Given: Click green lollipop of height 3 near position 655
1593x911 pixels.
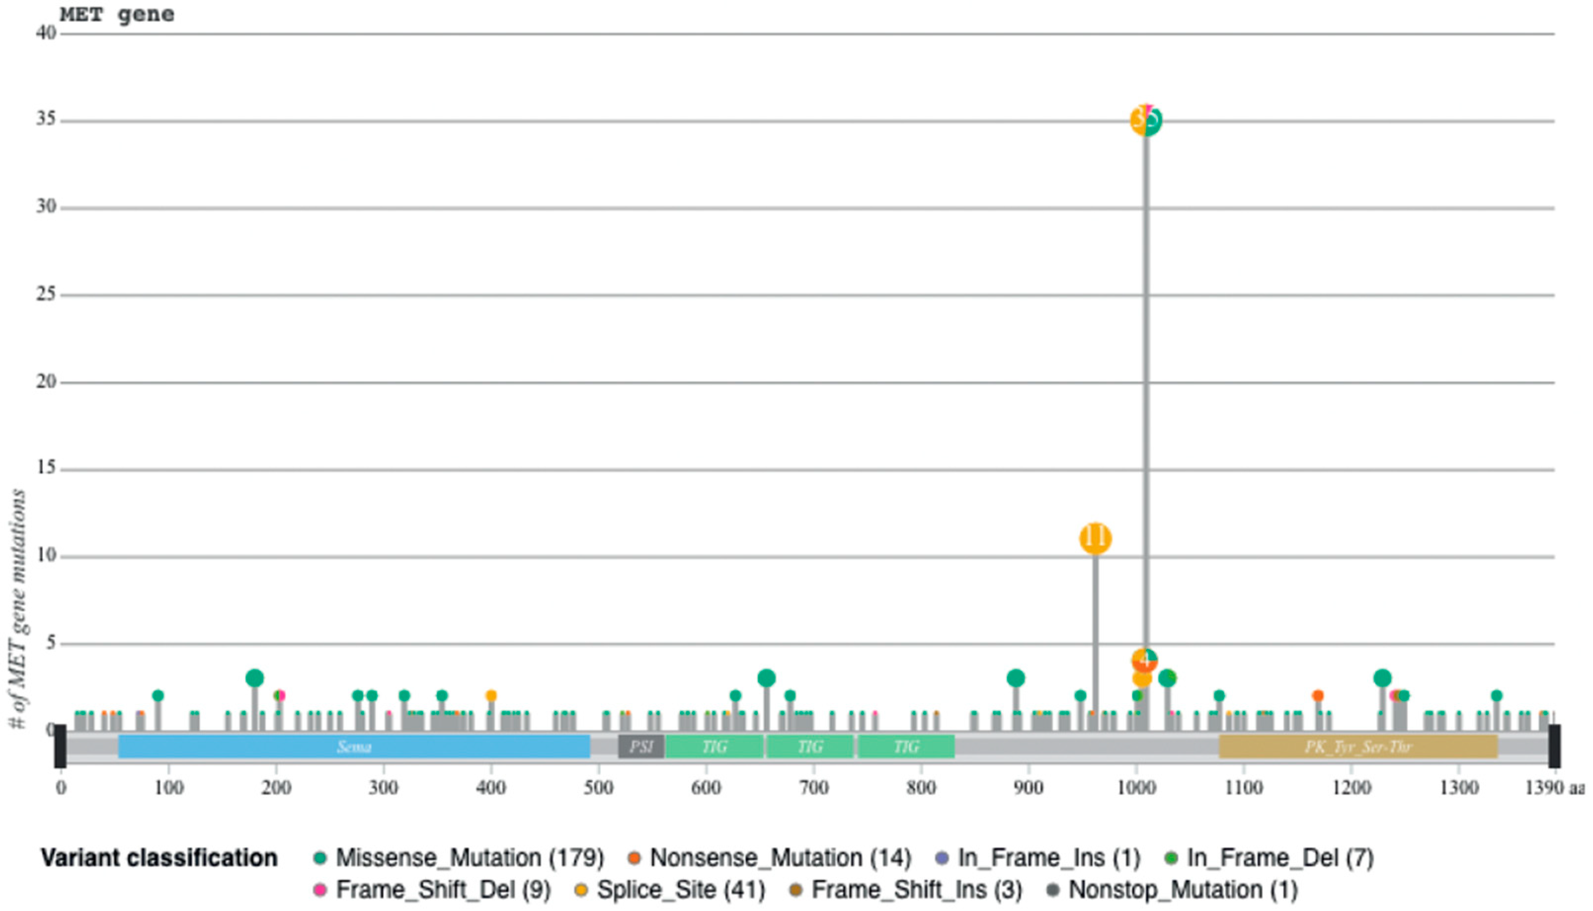Looking at the screenshot, I should 766,678.
